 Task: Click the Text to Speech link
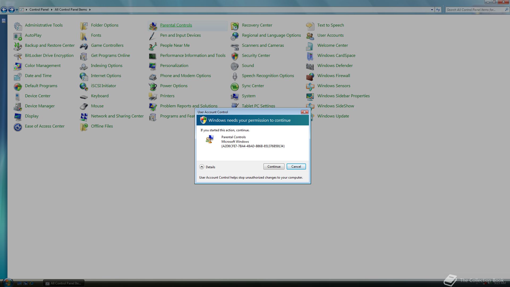pos(330,25)
